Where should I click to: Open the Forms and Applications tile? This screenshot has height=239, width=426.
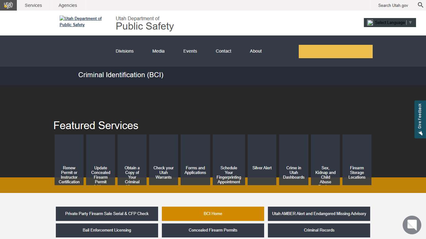tap(195, 160)
